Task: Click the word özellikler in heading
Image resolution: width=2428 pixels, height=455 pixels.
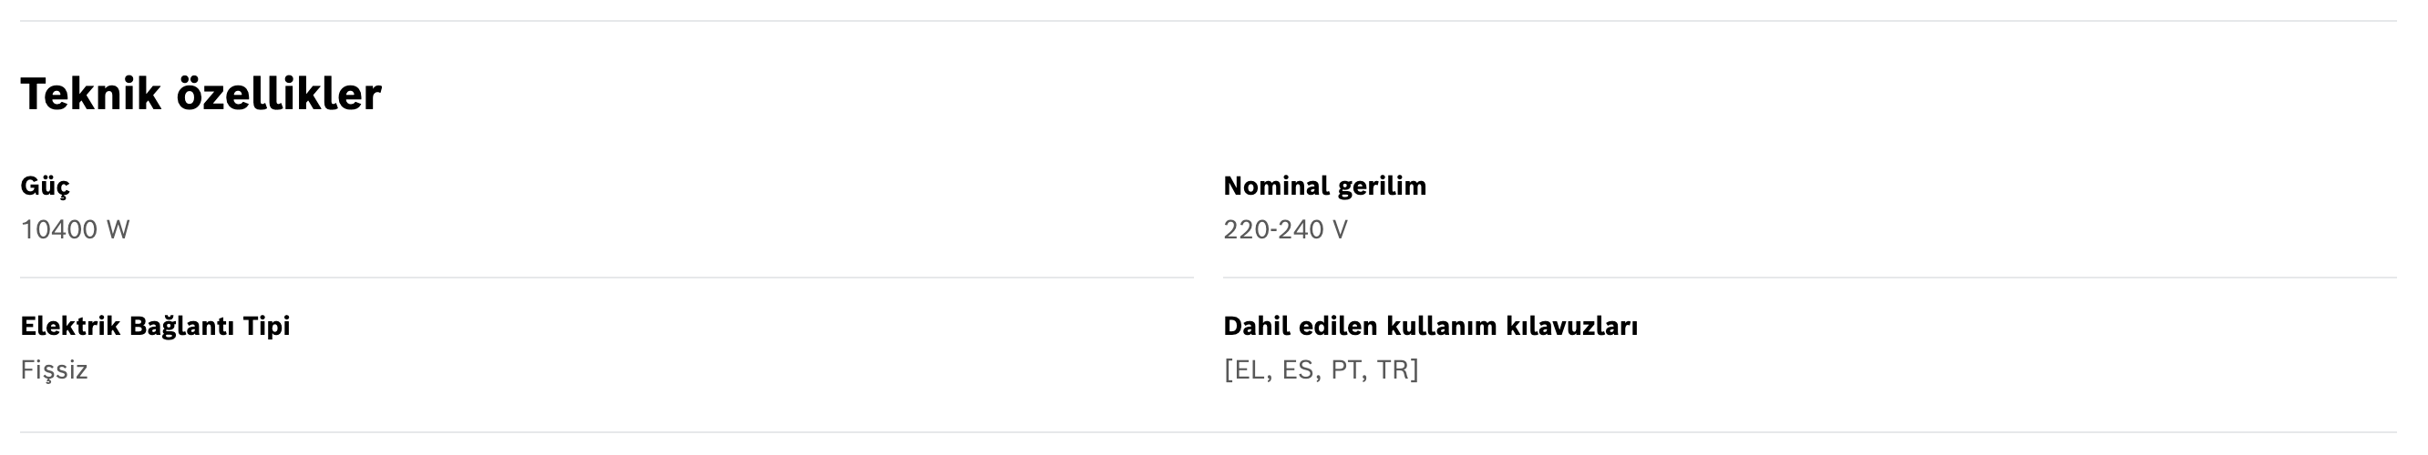Action: click(279, 95)
